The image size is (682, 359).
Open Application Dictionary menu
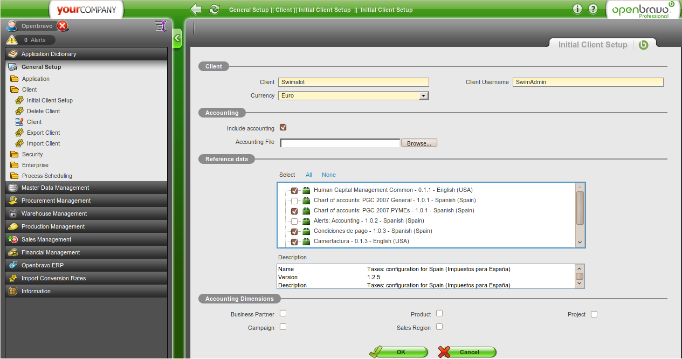click(87, 54)
